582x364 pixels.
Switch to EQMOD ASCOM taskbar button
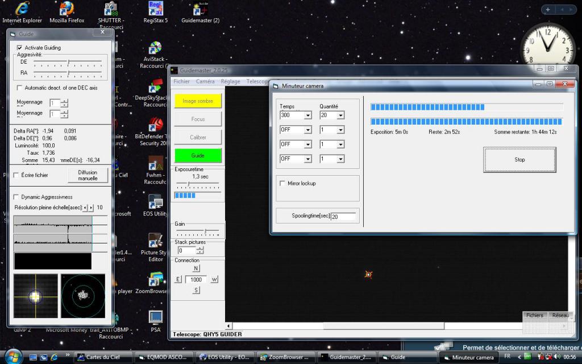coord(164,357)
